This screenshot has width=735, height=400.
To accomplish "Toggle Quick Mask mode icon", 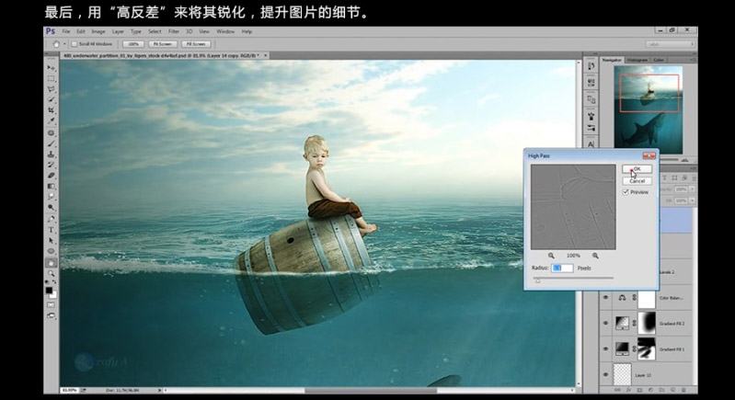I will point(51,305).
